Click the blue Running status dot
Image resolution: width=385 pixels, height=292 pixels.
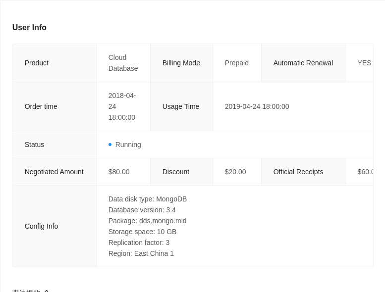110,145
